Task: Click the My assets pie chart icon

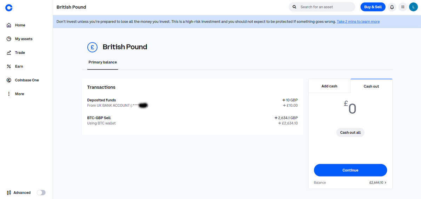Action: pyautogui.click(x=9, y=39)
